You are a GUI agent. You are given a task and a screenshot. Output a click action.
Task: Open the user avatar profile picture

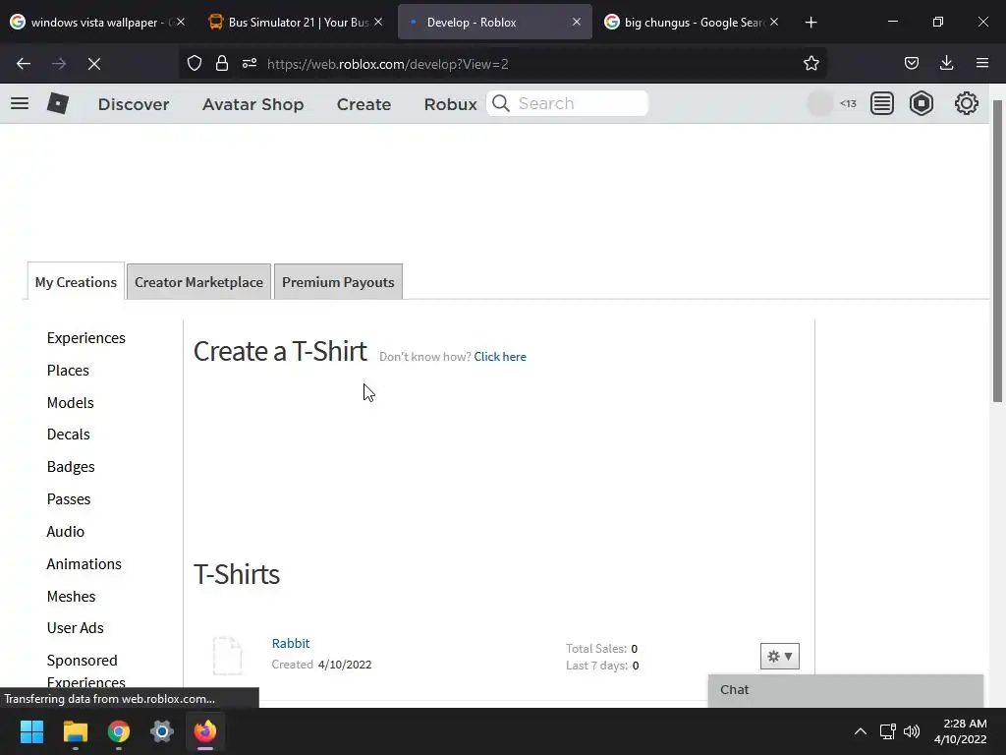click(819, 103)
